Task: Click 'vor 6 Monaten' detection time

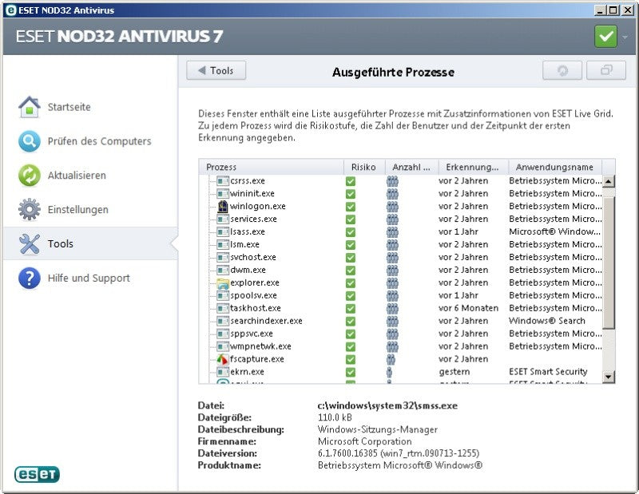Action: (x=469, y=308)
